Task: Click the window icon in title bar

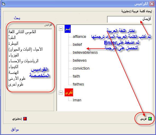Action: [x=3, y=4]
